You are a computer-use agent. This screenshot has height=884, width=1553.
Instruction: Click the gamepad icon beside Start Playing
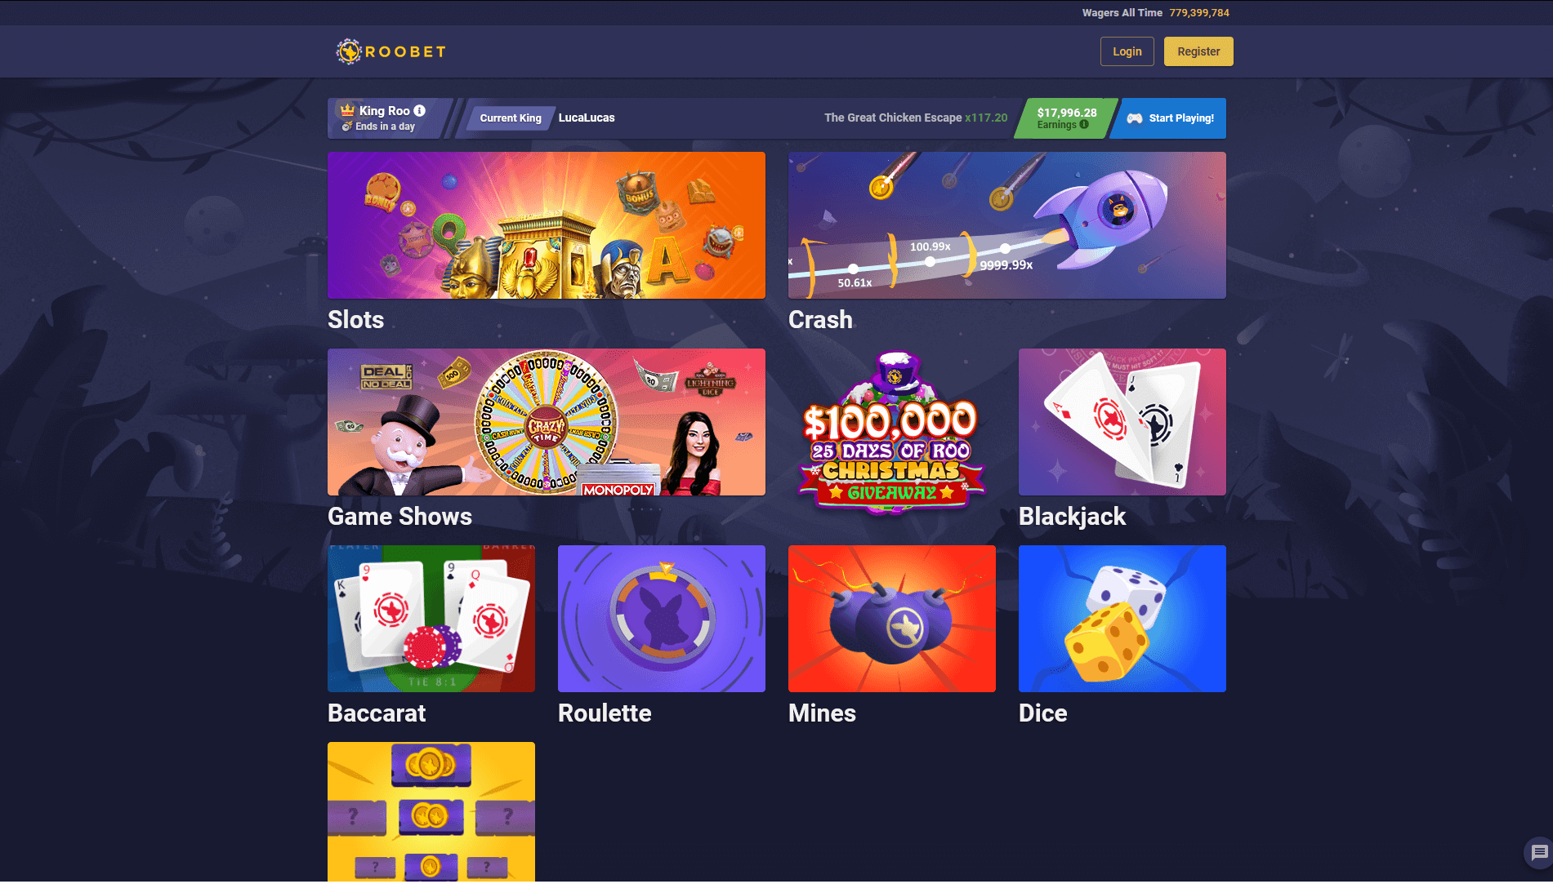point(1135,118)
